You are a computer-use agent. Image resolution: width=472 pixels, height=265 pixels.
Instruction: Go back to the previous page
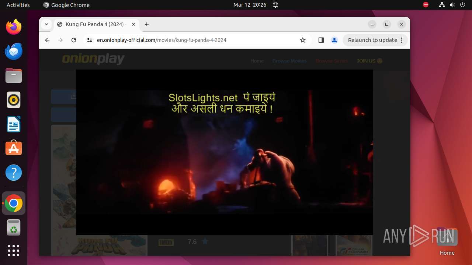pyautogui.click(x=47, y=40)
